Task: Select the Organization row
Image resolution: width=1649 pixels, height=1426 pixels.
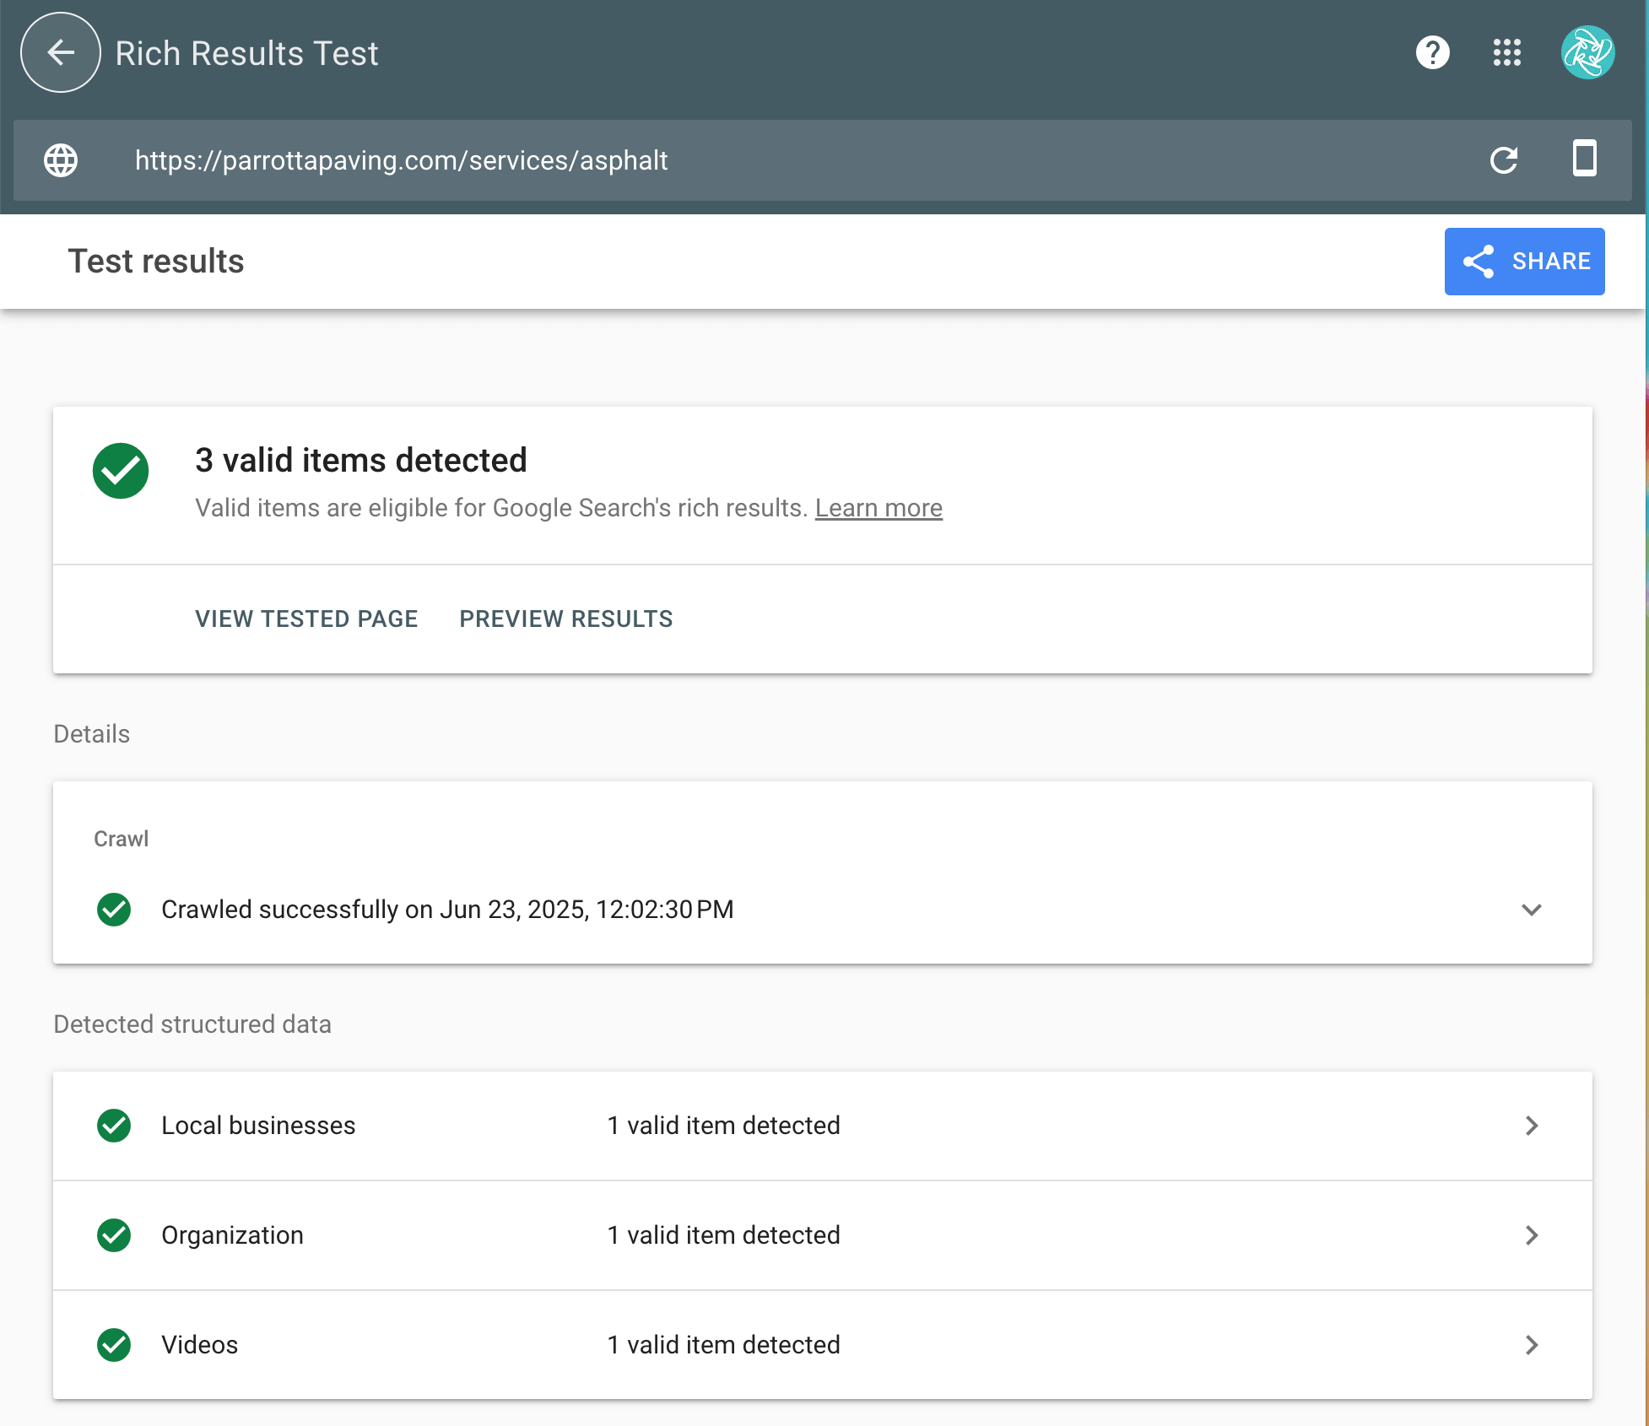Action: [x=823, y=1235]
